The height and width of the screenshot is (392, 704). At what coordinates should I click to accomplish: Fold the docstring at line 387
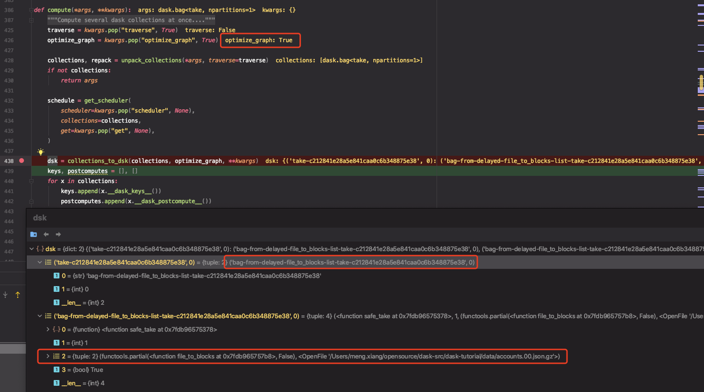click(31, 20)
